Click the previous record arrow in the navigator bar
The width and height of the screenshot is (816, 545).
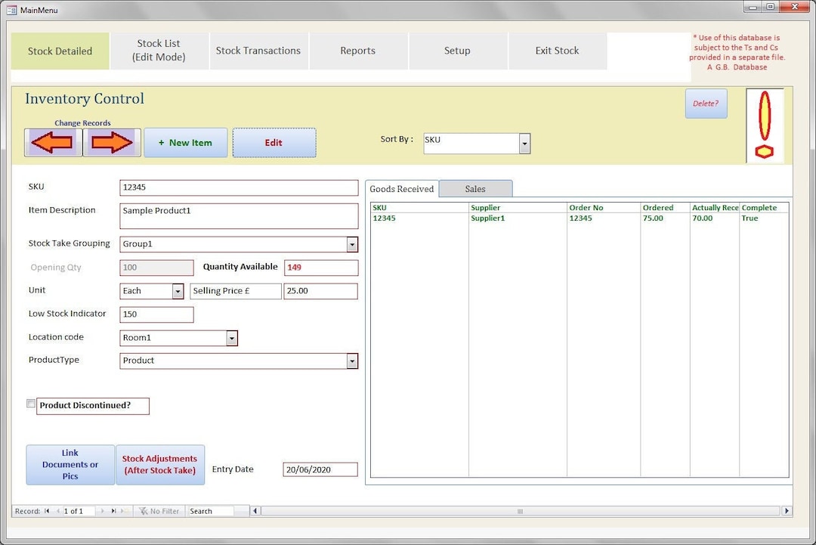coord(58,511)
